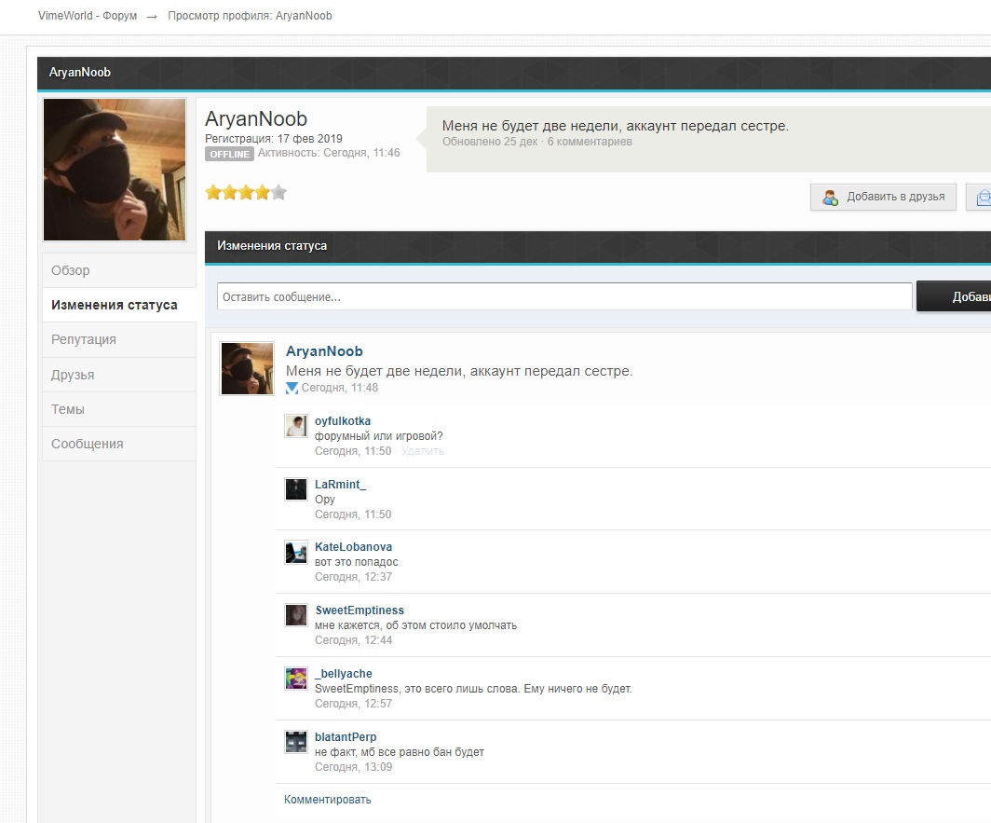
Task: Click oyfulkotka's comment avatar icon
Action: click(x=295, y=426)
